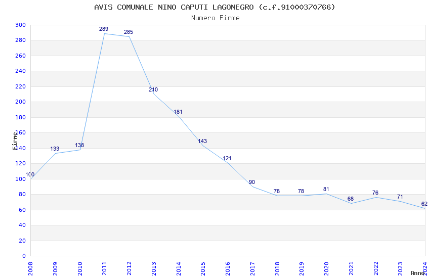This screenshot has width=430, height=278.
Task: Click the x-axis year 2017
Action: coord(252,268)
